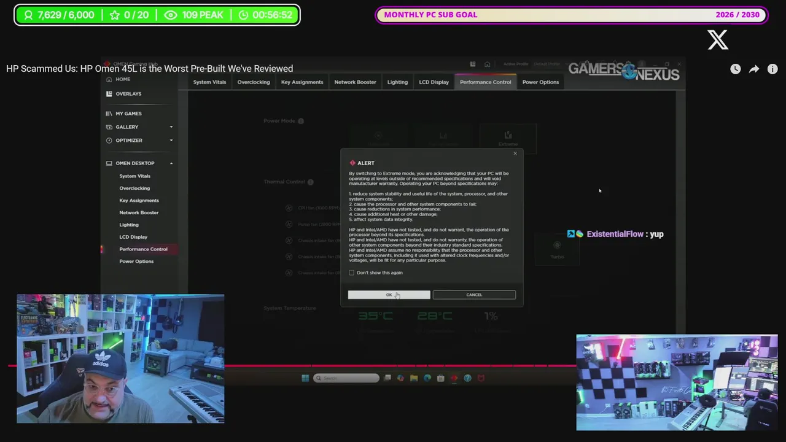The width and height of the screenshot is (786, 442).
Task: Close the alert dialog with its X
Action: point(515,153)
